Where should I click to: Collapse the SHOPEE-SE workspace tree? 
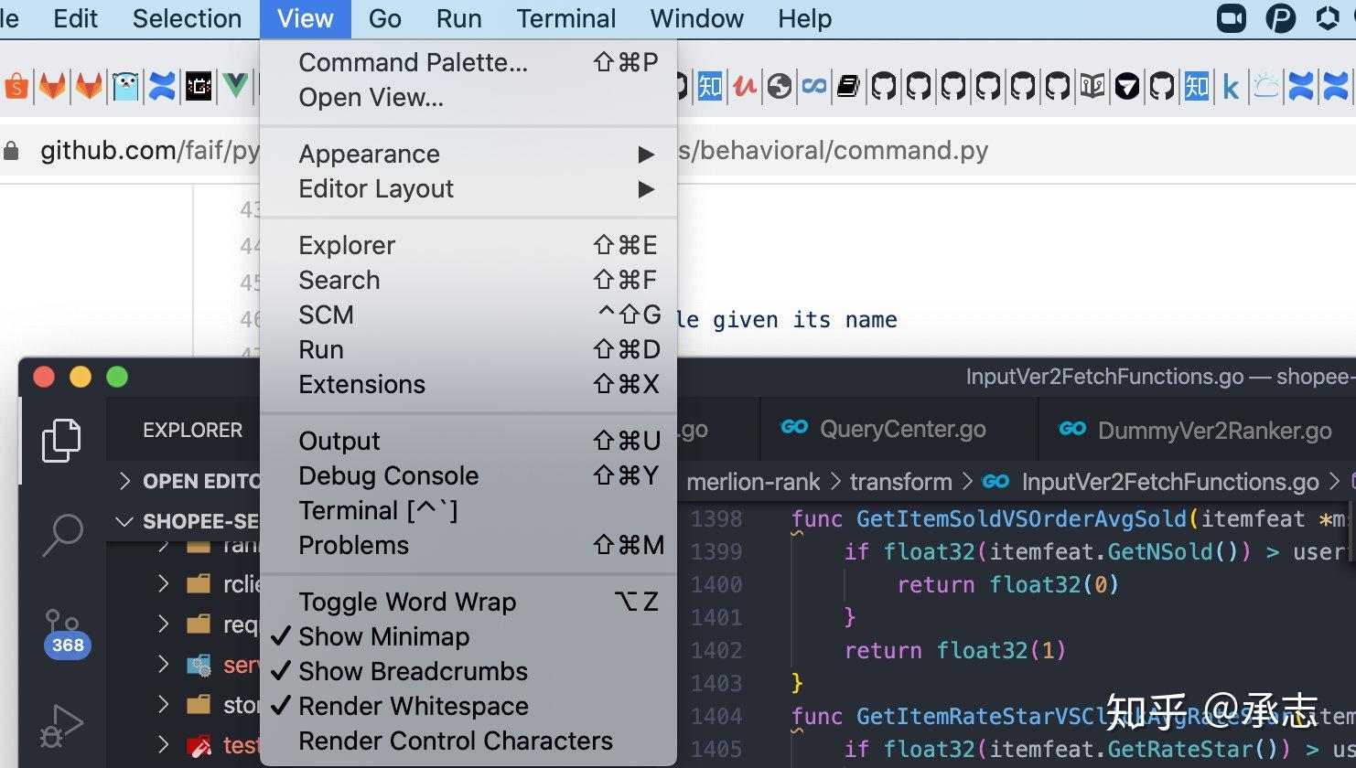pyautogui.click(x=124, y=522)
